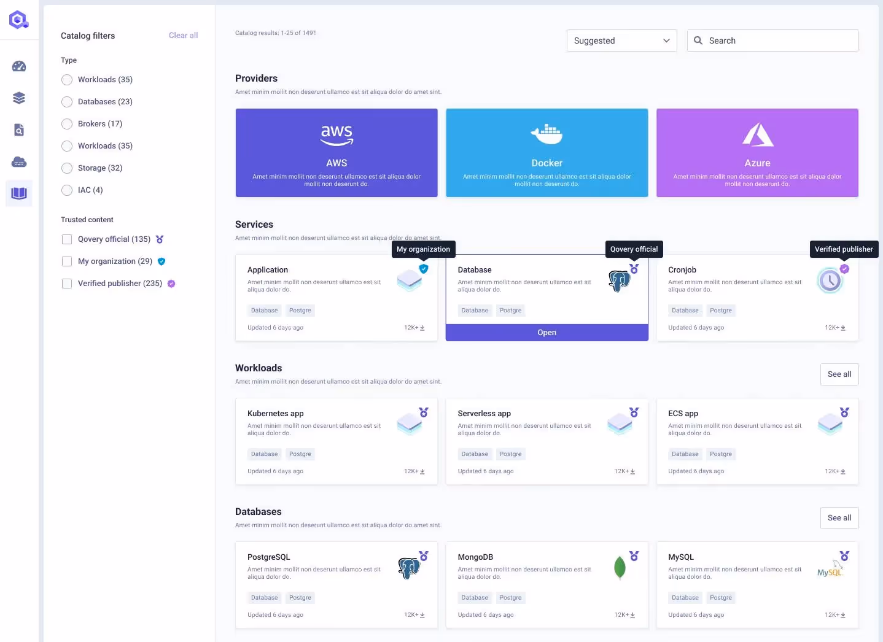The width and height of the screenshot is (883, 642).
Task: Click the My organization shield icon in filters
Action: pos(161,261)
